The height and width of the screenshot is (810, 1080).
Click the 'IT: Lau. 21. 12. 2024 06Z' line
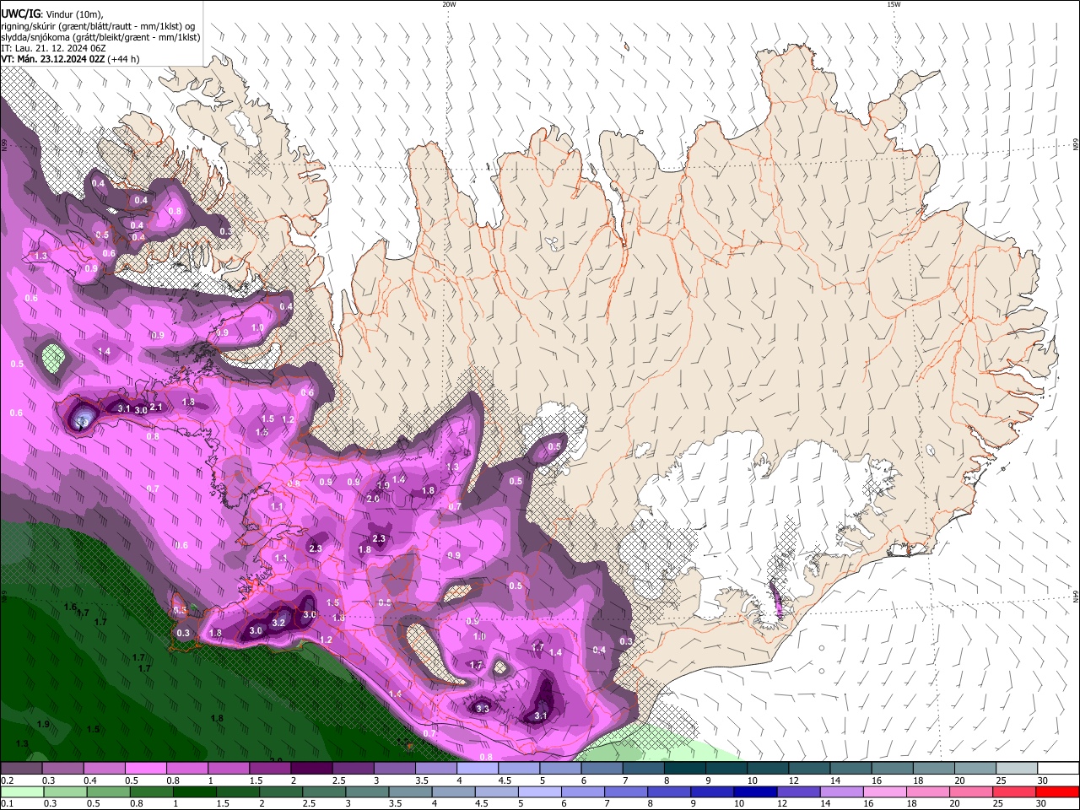point(53,48)
